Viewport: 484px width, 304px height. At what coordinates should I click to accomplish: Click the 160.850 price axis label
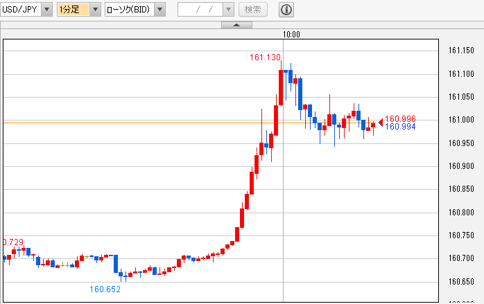pos(461,189)
